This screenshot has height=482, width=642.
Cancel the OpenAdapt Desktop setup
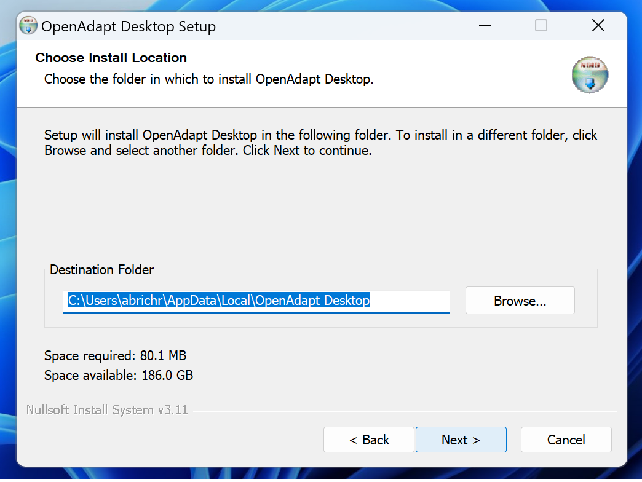(x=566, y=440)
